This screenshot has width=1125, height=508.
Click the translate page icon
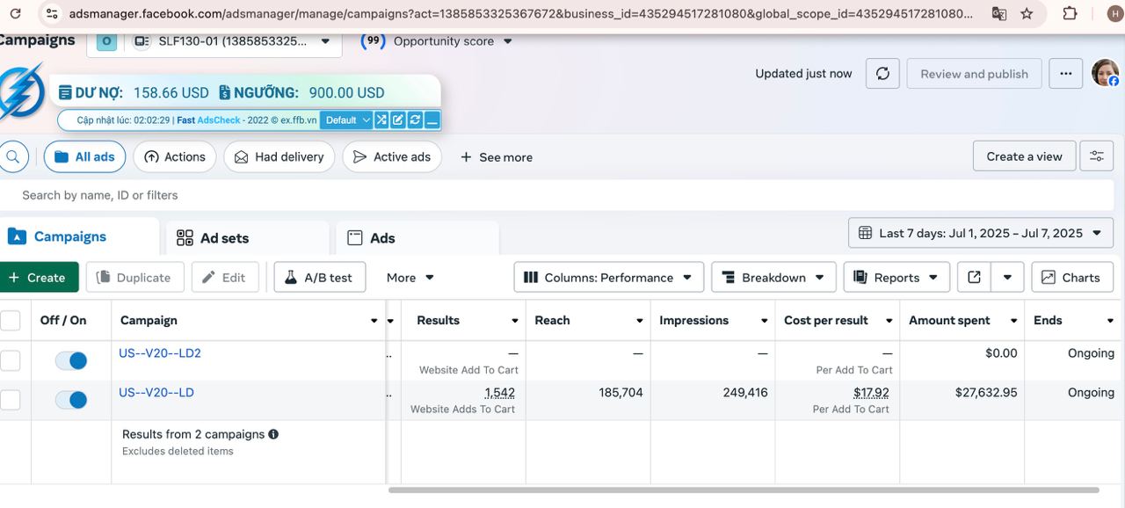[999, 14]
